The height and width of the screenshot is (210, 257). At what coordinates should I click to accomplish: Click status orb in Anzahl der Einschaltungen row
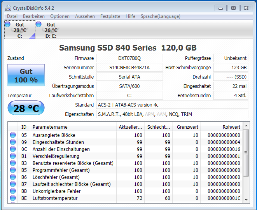click(13, 149)
